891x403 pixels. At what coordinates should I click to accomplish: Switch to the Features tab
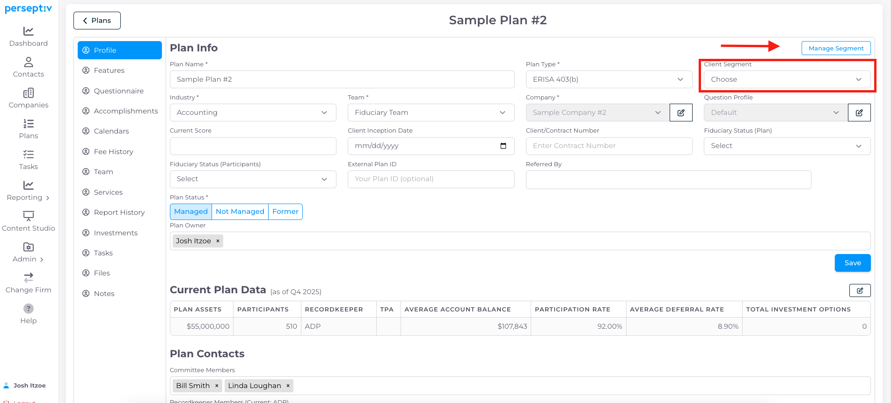[x=120, y=71]
